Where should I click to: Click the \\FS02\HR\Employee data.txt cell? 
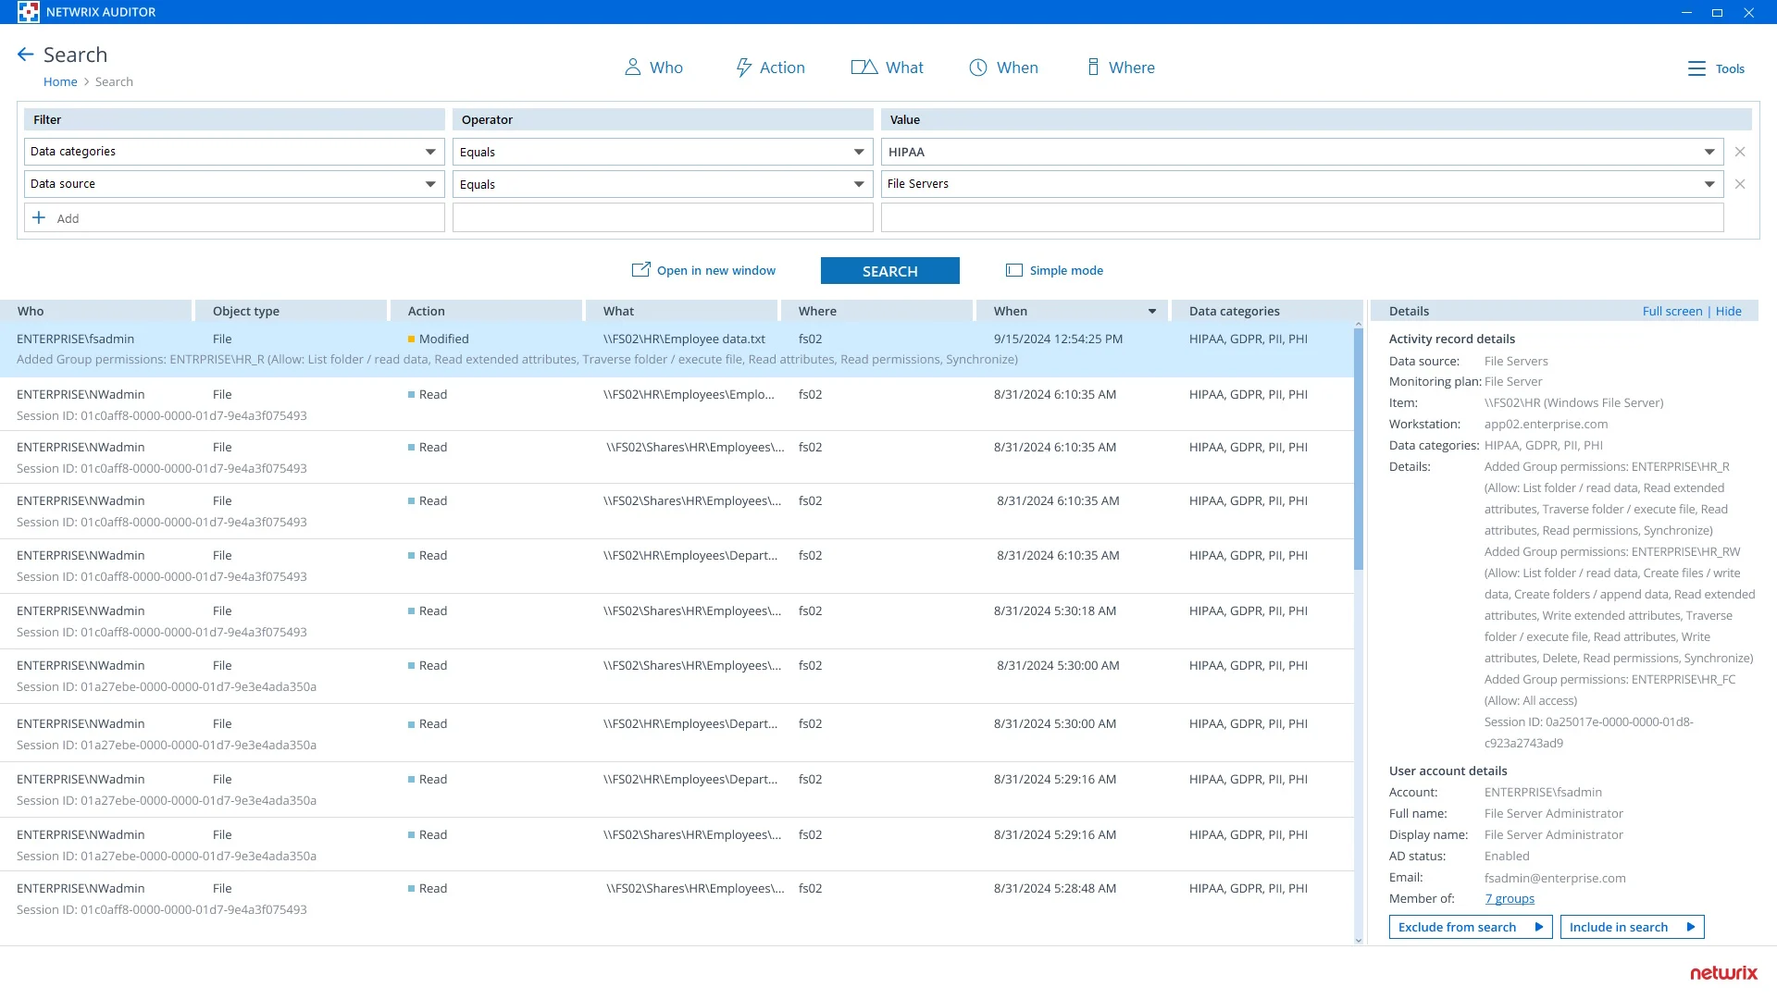[684, 339]
